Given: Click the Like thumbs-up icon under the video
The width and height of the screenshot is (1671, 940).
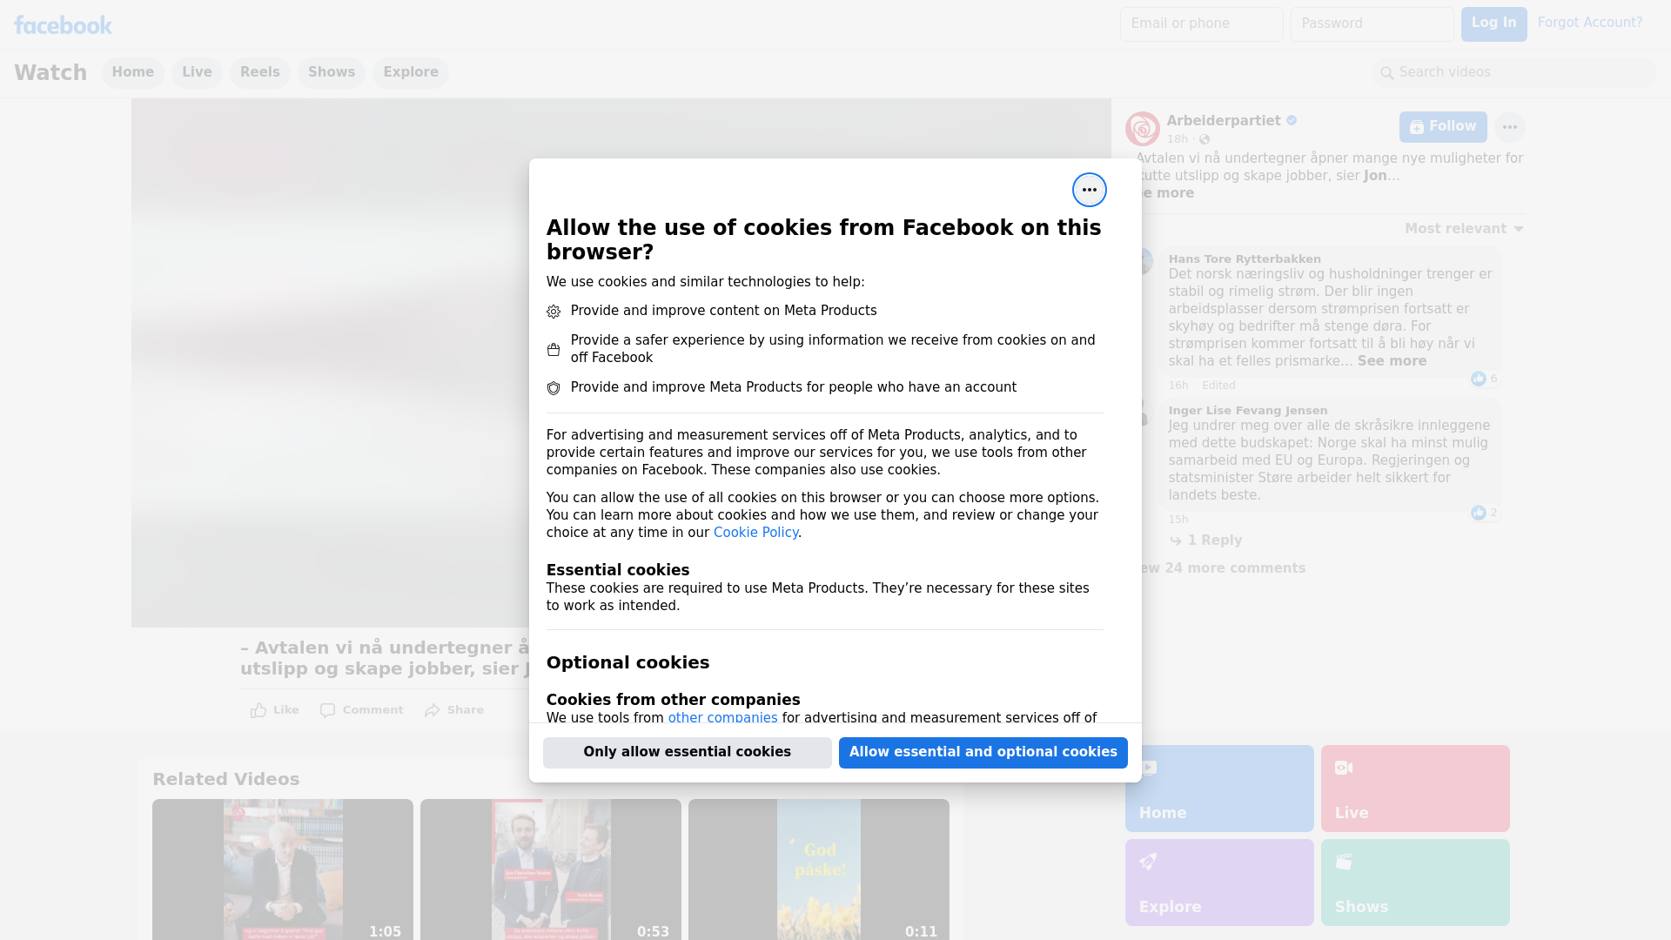Looking at the screenshot, I should coord(258,710).
